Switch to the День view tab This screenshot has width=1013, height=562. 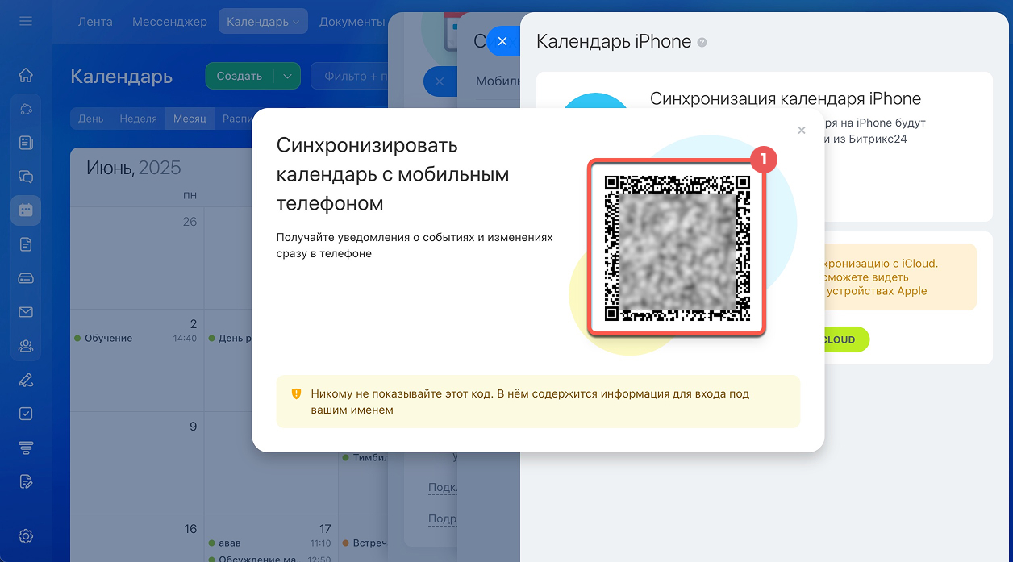click(x=91, y=119)
